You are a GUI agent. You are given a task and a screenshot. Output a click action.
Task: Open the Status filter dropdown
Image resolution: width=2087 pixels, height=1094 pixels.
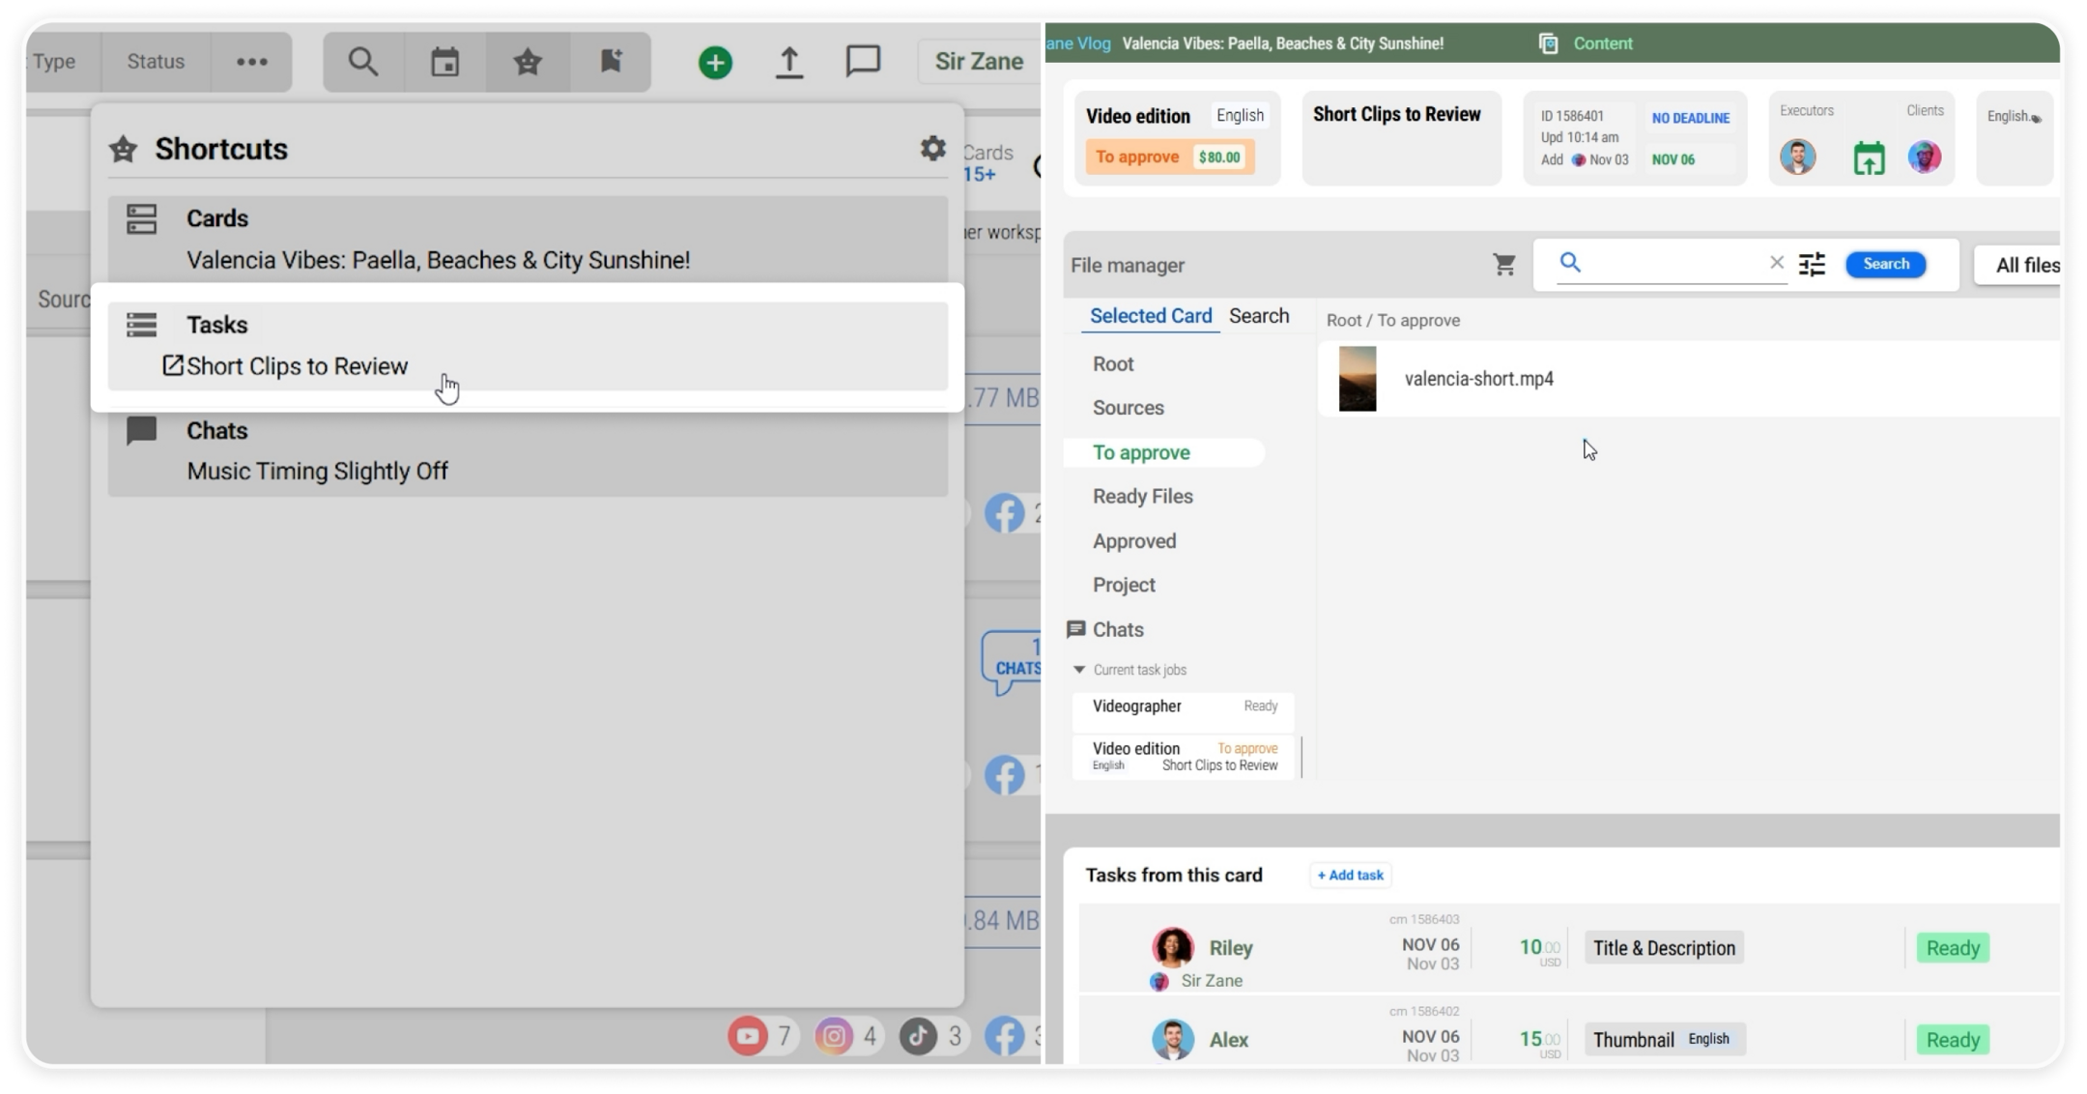pyautogui.click(x=156, y=62)
